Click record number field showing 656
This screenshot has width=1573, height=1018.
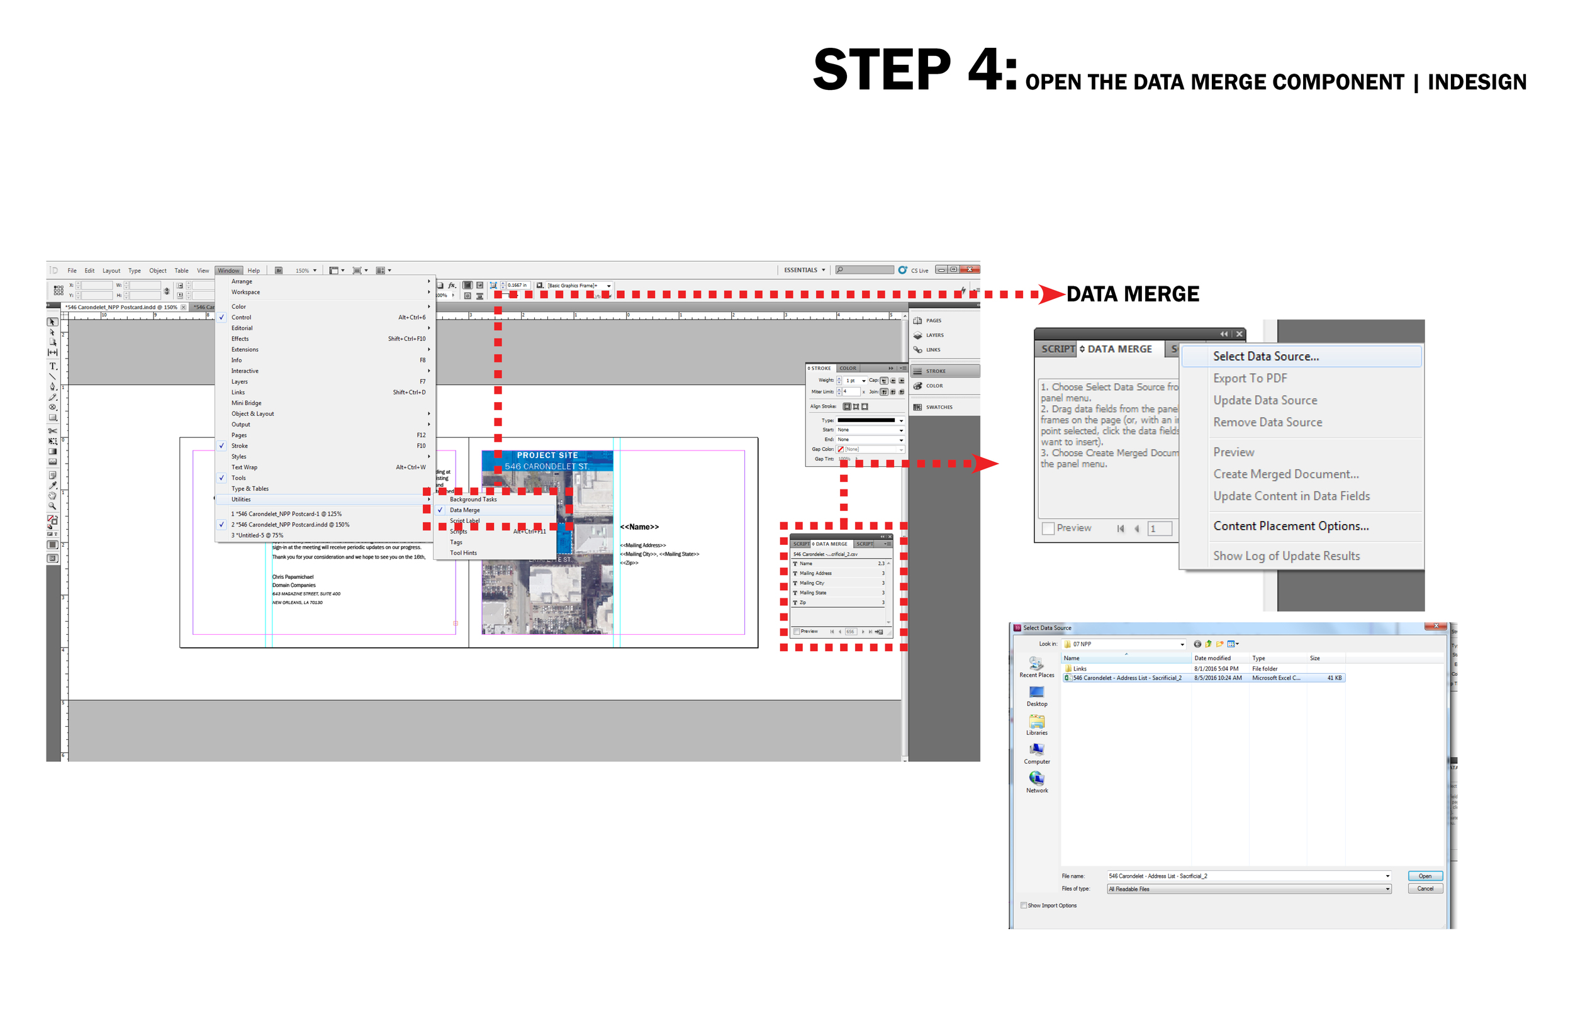[x=850, y=631]
